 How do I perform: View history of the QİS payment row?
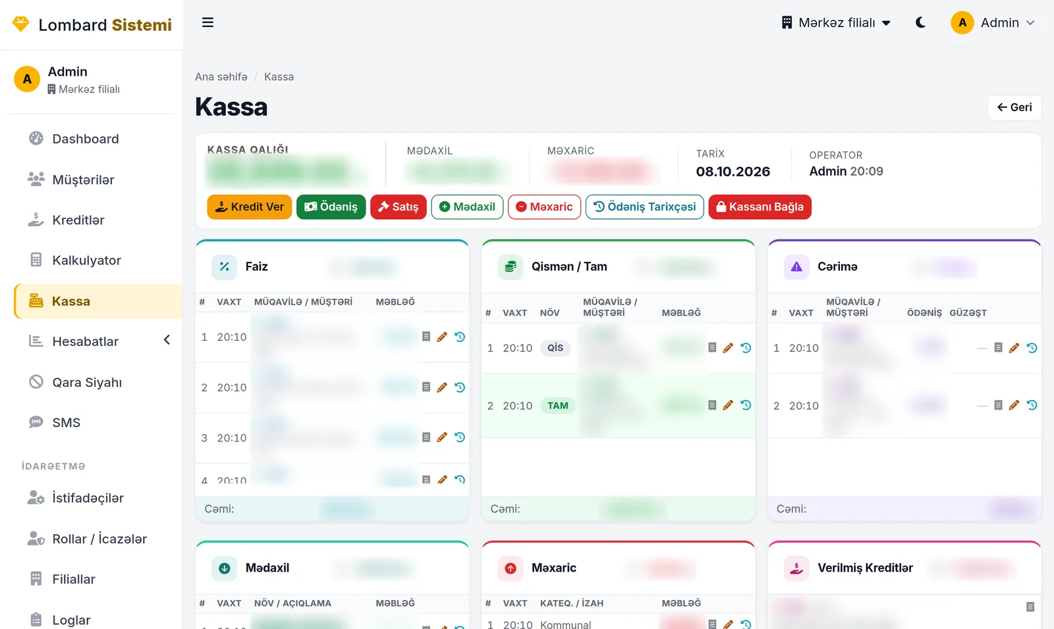coord(746,348)
